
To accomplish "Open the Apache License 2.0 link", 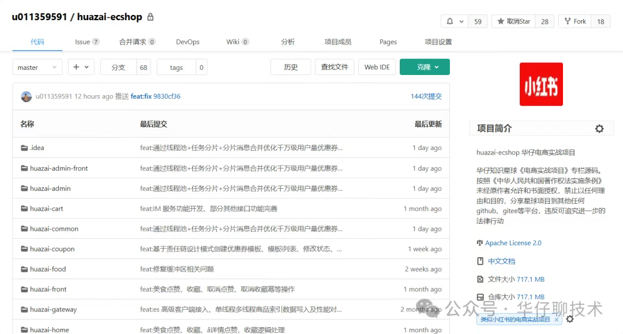I will click(513, 243).
